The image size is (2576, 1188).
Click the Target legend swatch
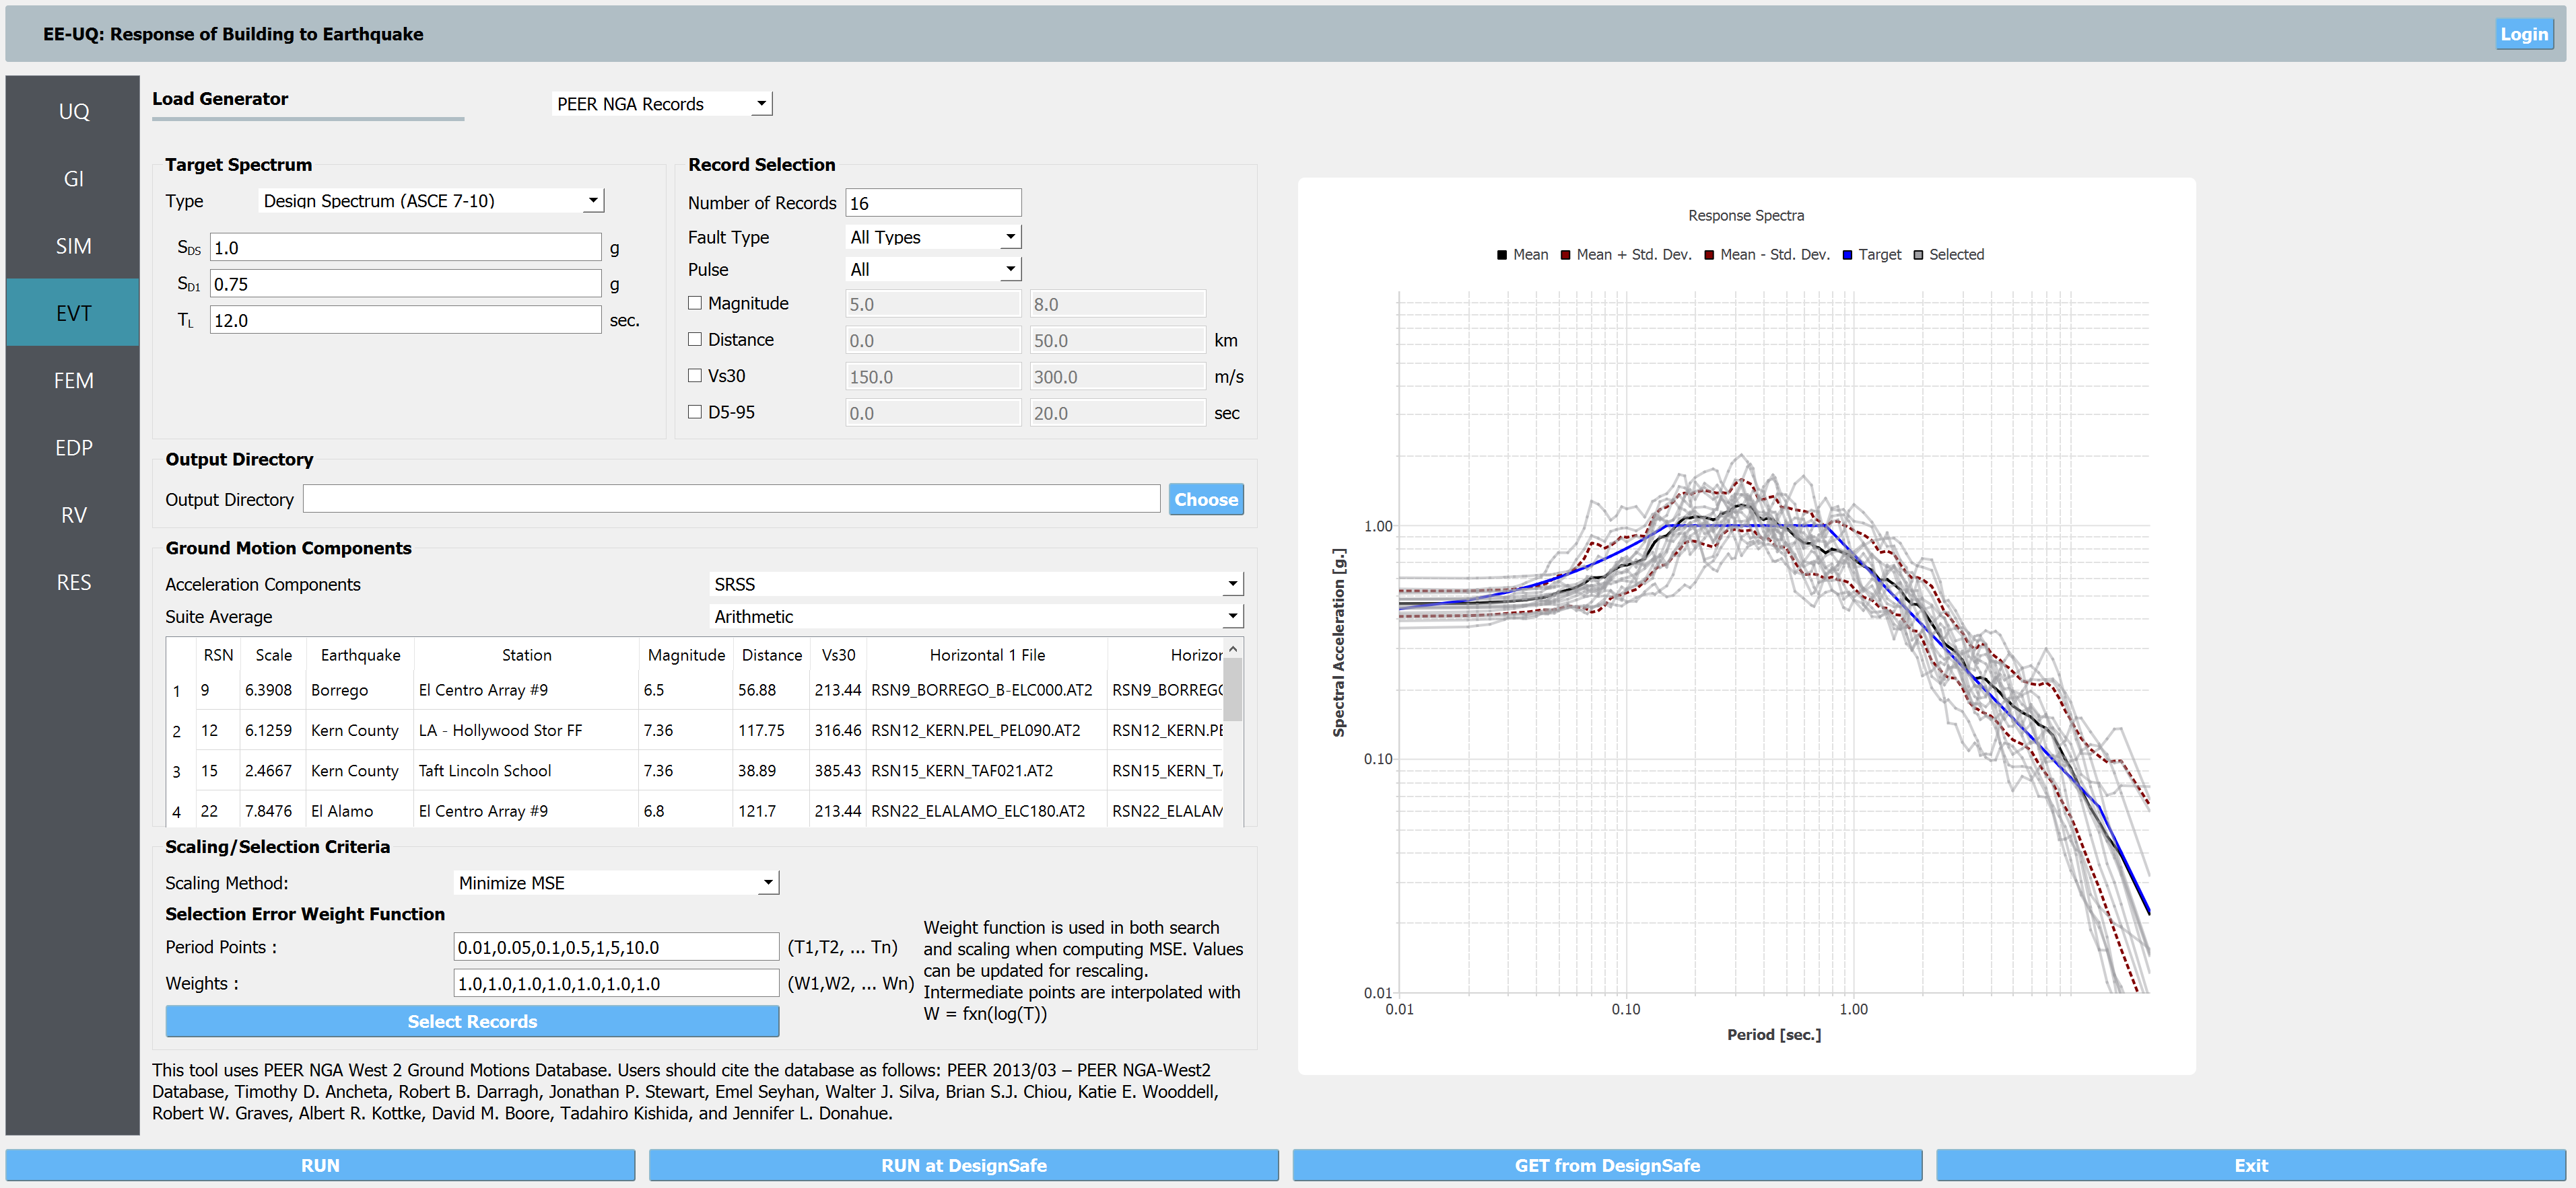tap(1847, 255)
